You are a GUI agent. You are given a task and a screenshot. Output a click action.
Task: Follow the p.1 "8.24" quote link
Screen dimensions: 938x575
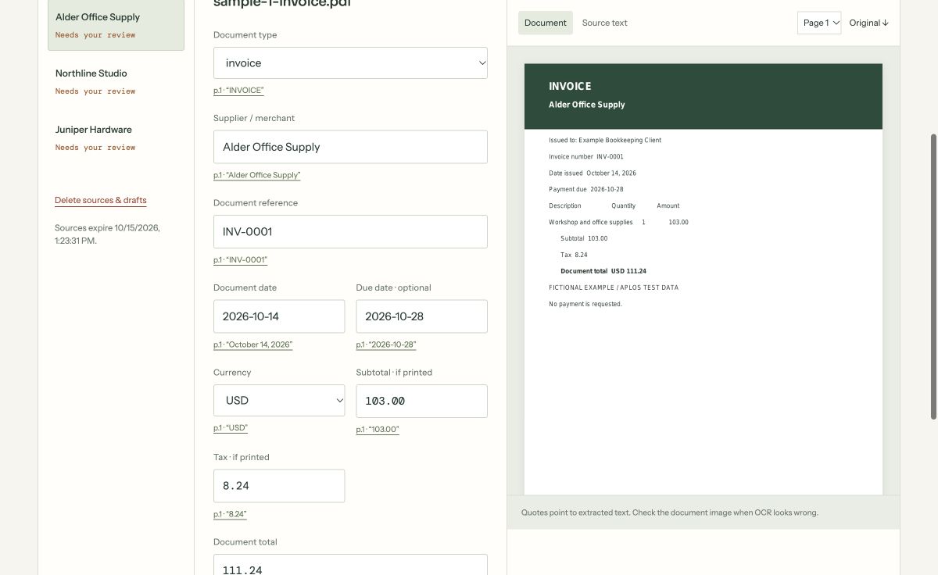[x=230, y=514]
